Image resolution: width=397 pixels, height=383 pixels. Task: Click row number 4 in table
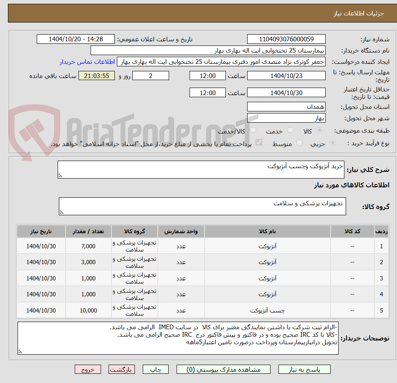pyautogui.click(x=381, y=294)
